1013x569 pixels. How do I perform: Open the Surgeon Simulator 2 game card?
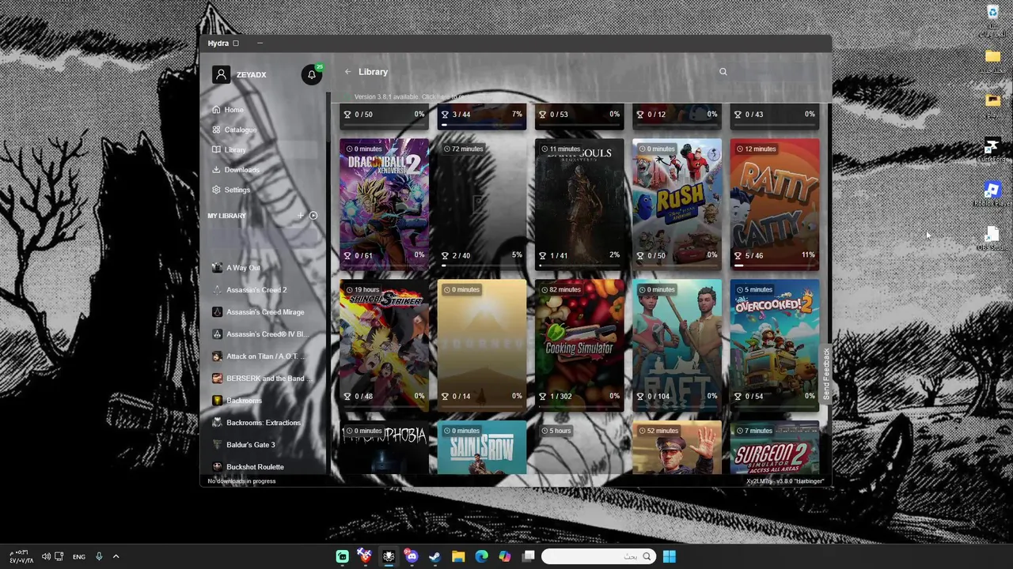(775, 448)
